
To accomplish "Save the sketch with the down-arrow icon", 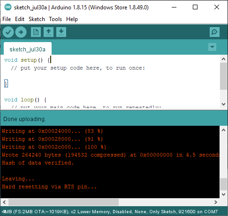I will tap(61, 32).
